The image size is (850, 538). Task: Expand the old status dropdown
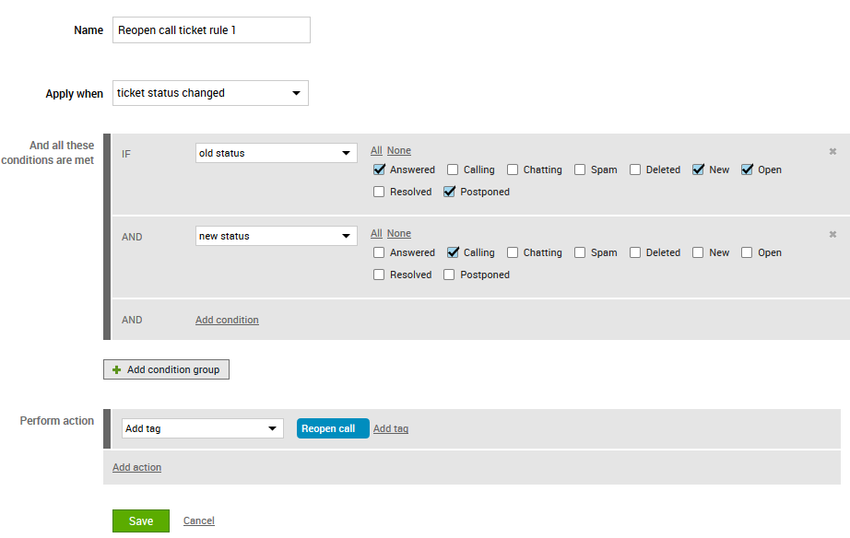(x=276, y=153)
